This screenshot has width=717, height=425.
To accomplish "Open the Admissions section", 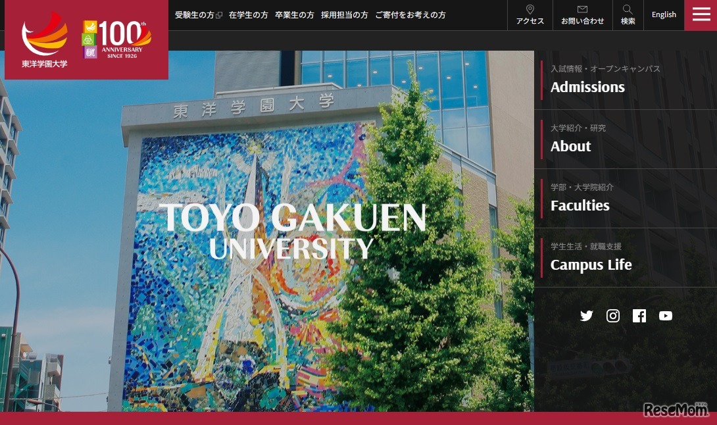I will 587,86.
